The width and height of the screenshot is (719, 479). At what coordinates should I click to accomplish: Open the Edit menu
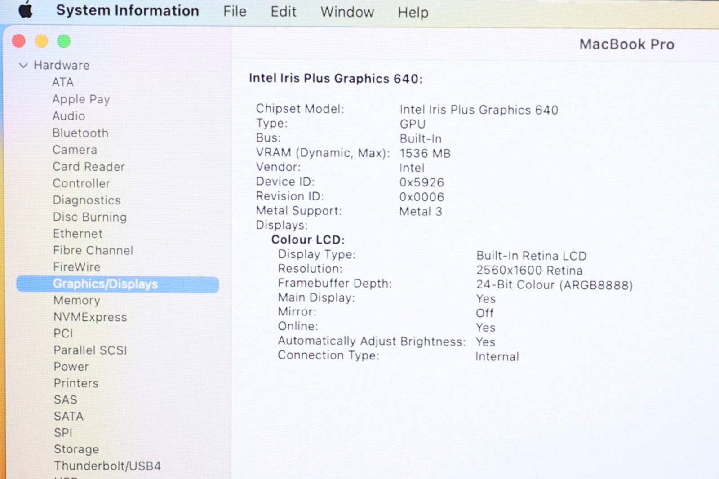283,12
